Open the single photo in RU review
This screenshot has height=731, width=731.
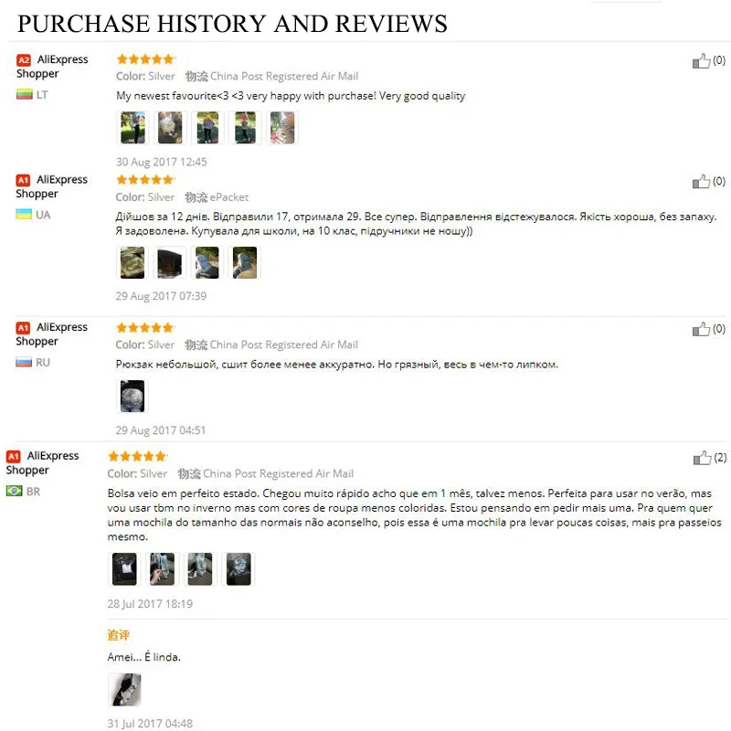pos(132,397)
